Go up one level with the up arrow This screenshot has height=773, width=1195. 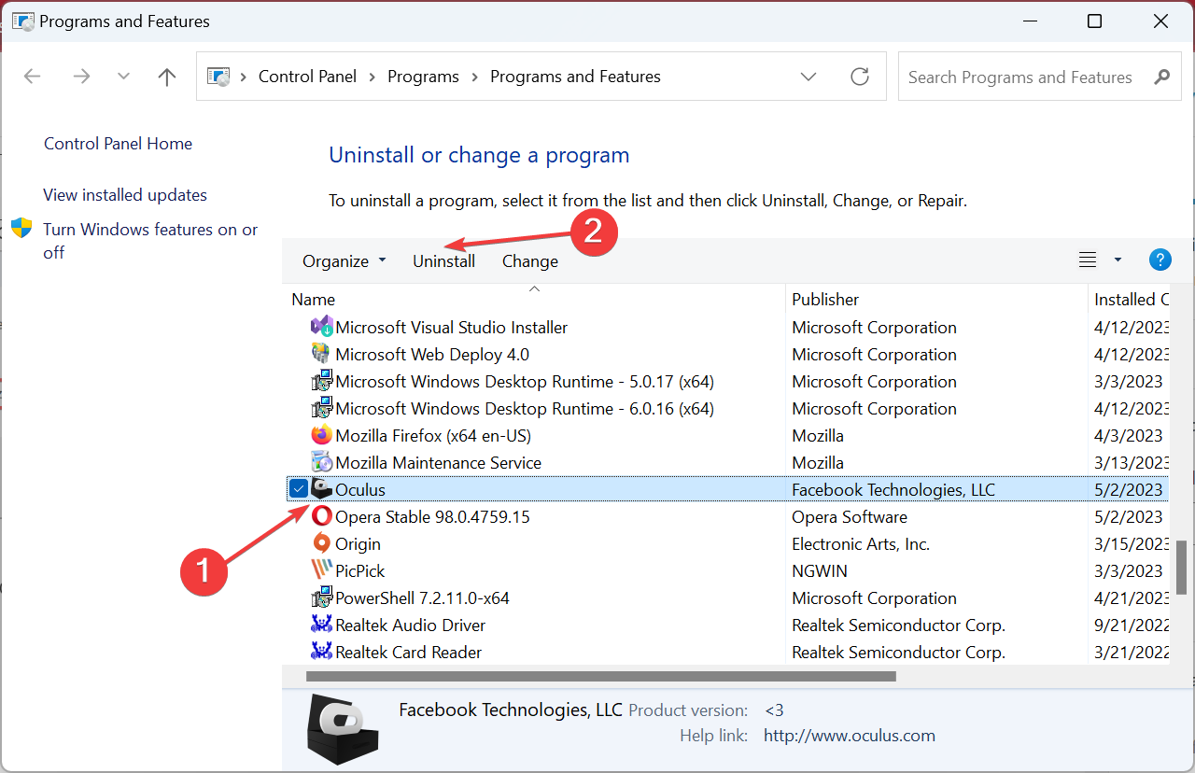click(167, 77)
